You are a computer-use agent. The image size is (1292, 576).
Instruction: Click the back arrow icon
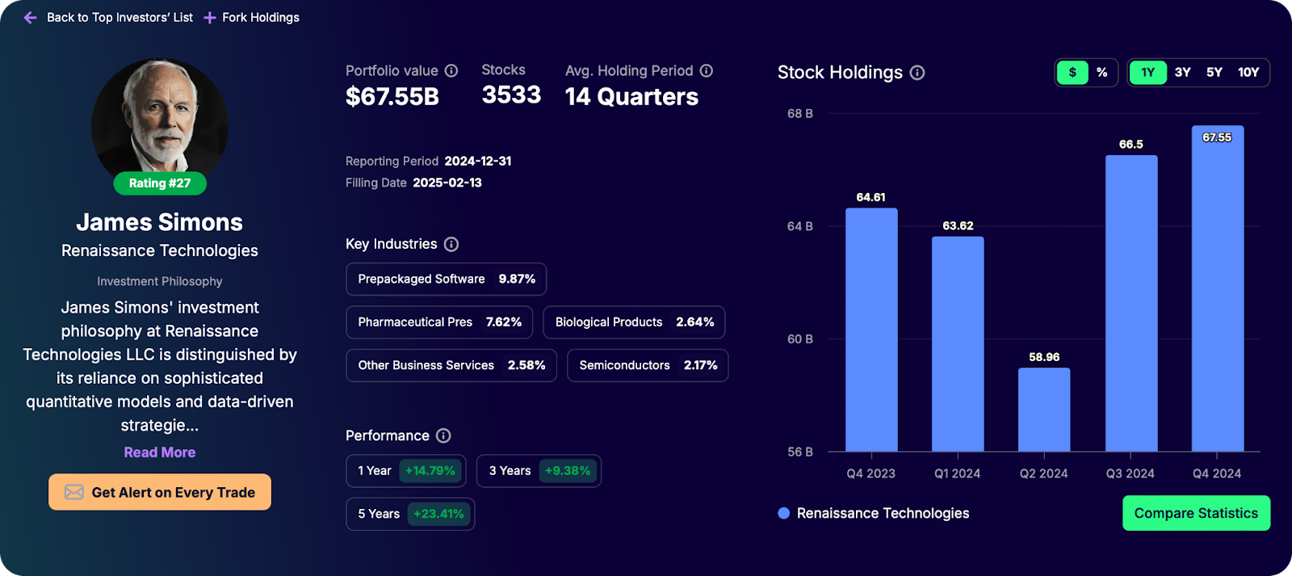click(x=30, y=18)
